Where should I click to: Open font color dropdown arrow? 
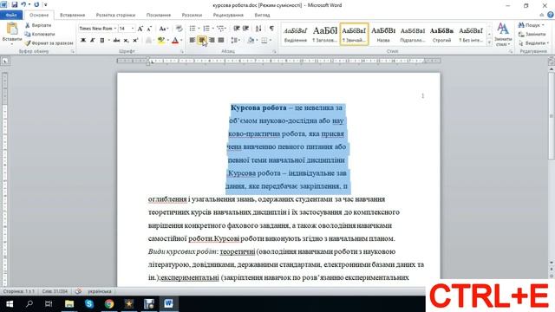[x=181, y=41]
